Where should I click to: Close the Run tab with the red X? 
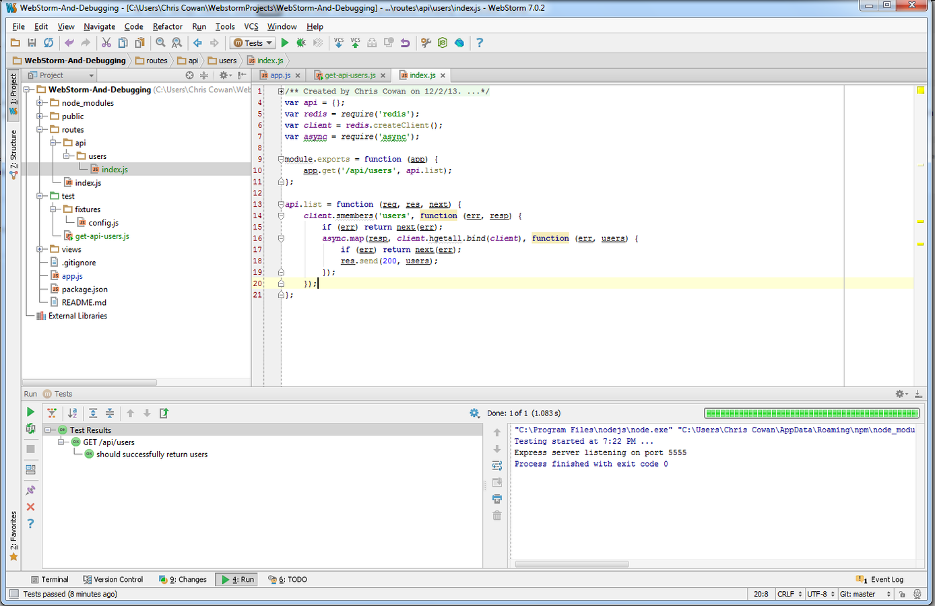pyautogui.click(x=30, y=507)
